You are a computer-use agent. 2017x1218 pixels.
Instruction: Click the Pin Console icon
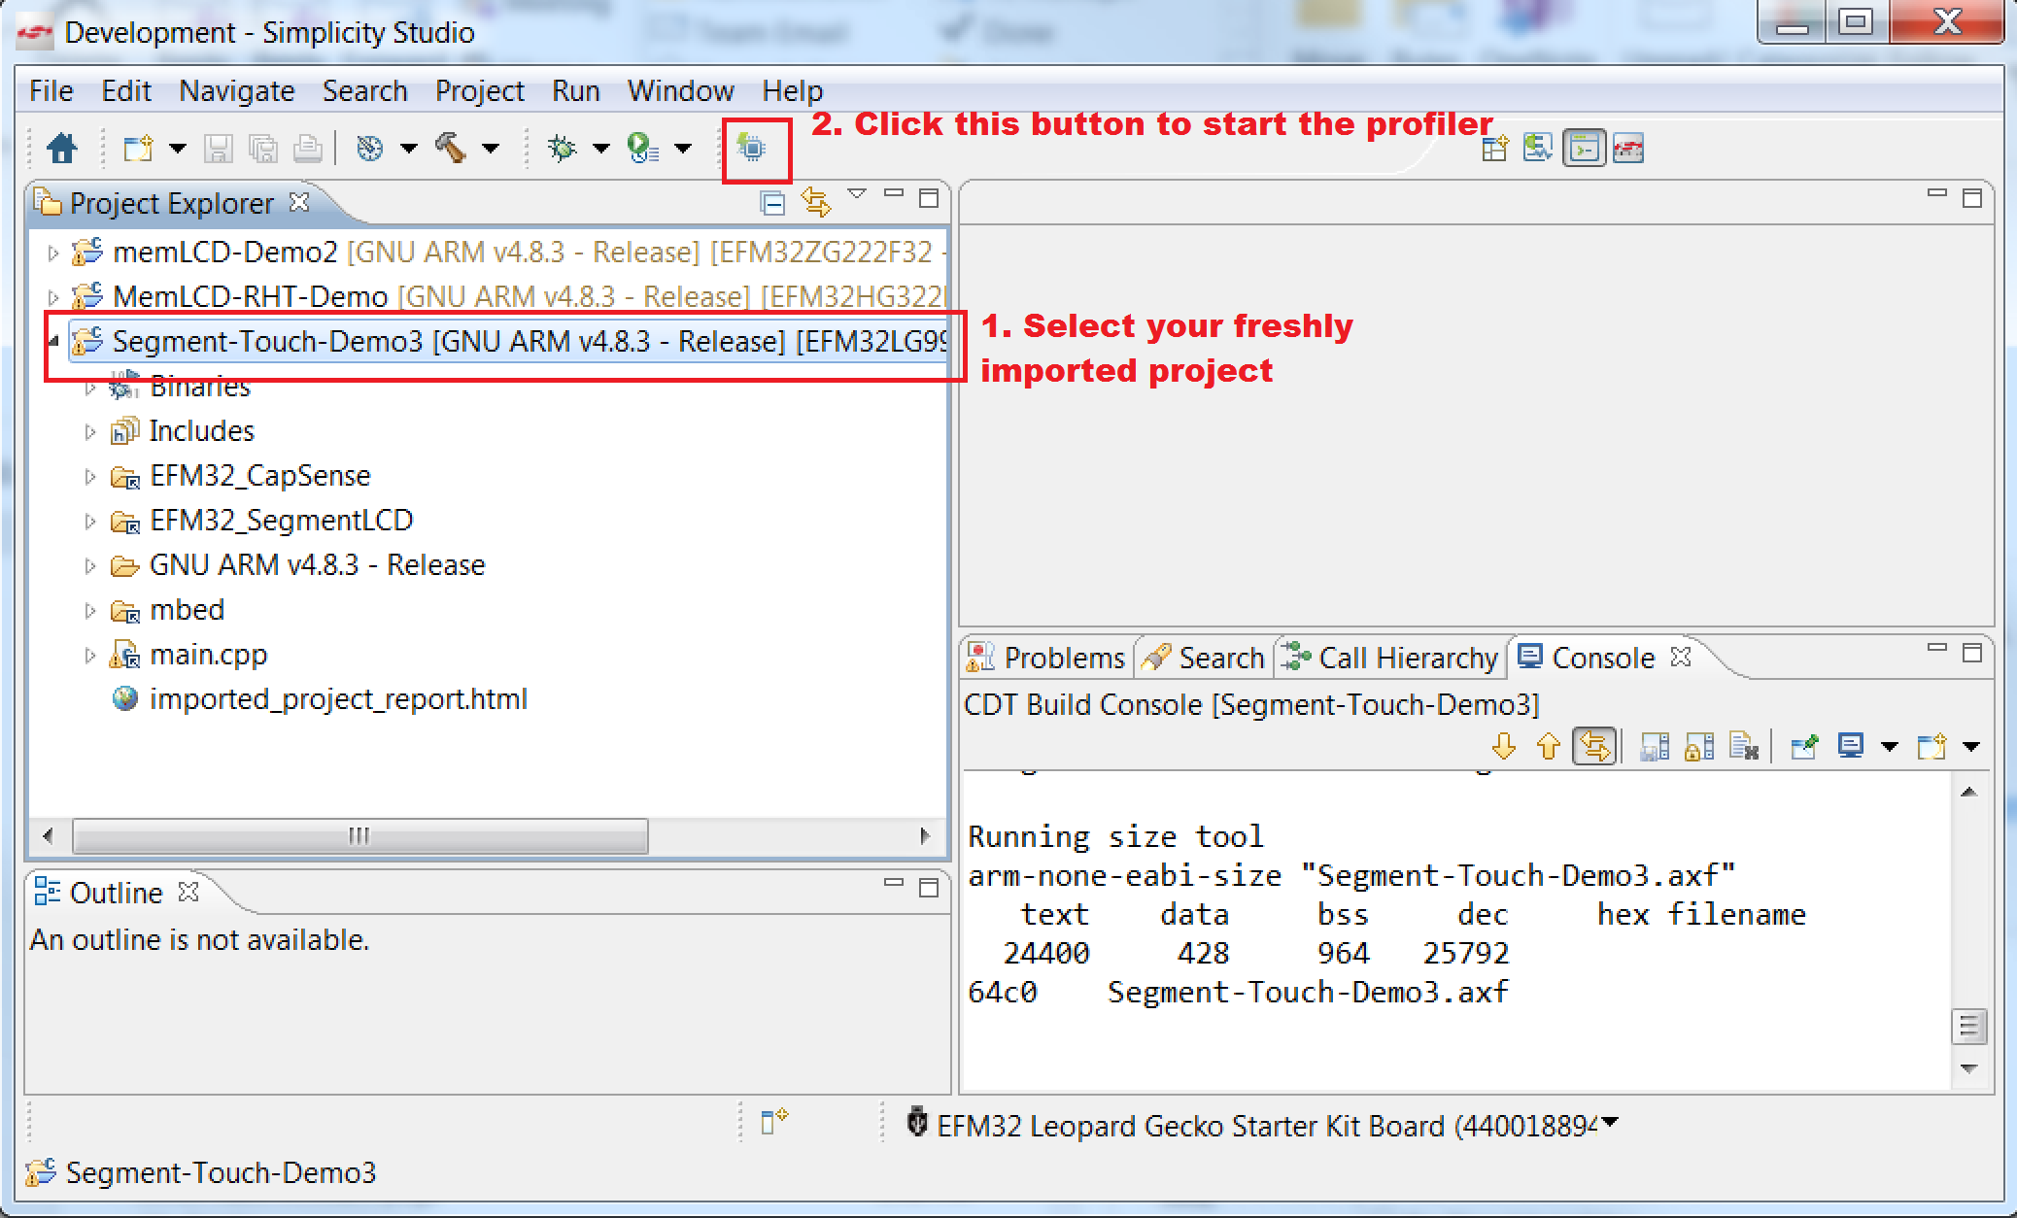pos(1804,747)
